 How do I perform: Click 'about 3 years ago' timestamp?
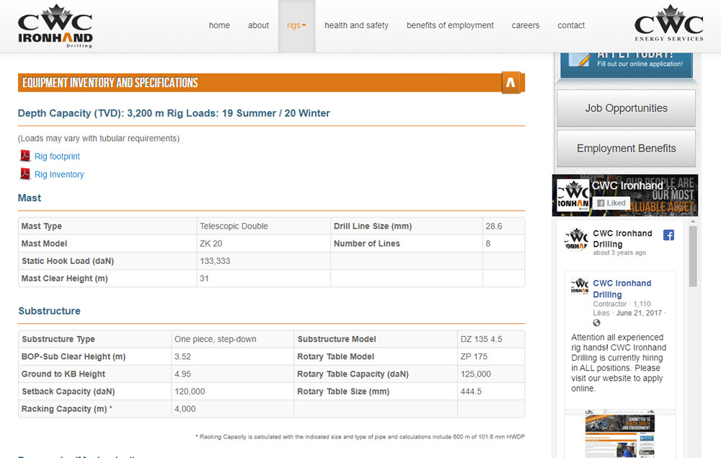tap(619, 252)
